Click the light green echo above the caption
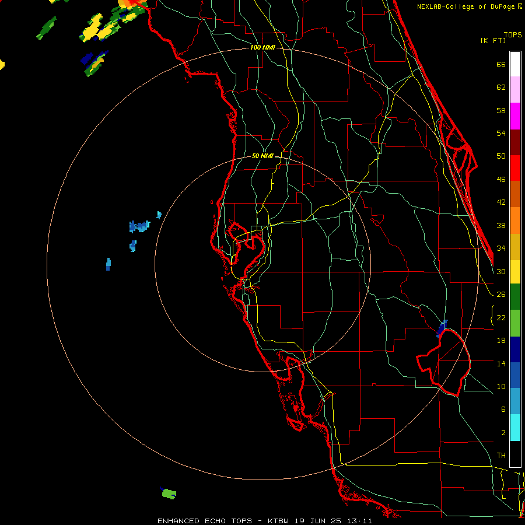Screen dimensions: 525x525 click(x=169, y=494)
